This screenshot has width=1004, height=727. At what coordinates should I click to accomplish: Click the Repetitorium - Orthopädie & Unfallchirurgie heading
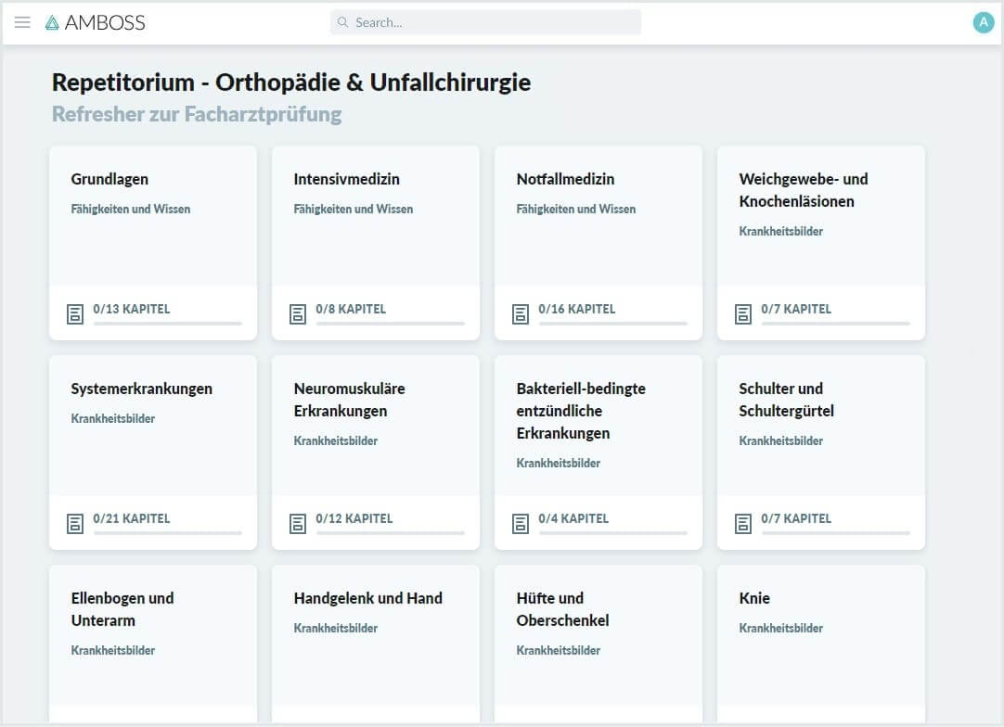click(291, 83)
